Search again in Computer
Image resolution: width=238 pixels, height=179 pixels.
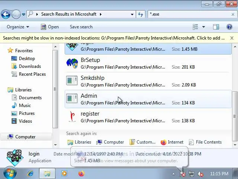pyautogui.click(x=110, y=142)
